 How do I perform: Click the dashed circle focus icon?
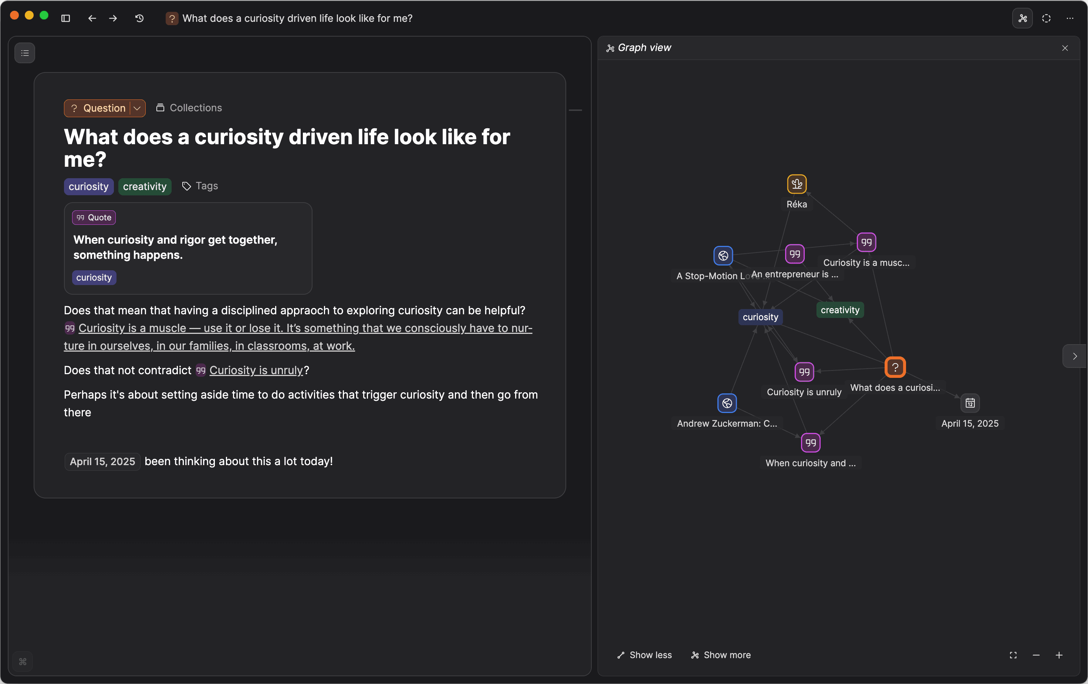1047,18
